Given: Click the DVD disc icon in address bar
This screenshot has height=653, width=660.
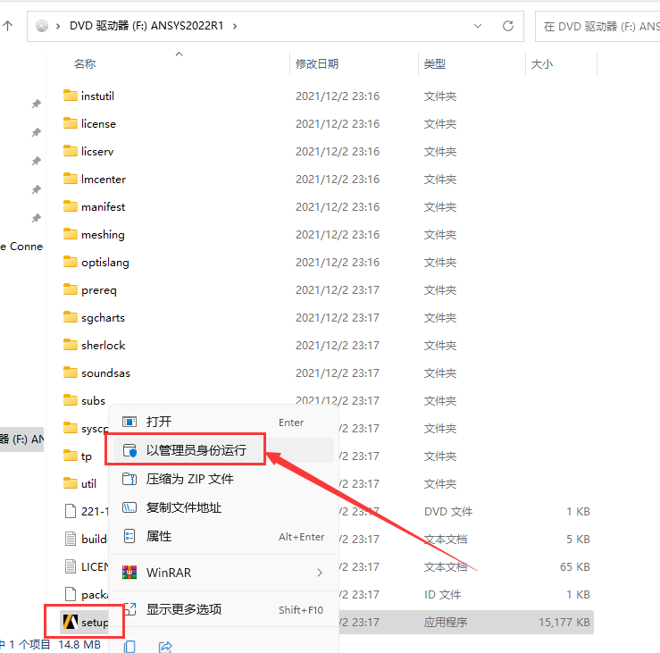Looking at the screenshot, I should [42, 26].
